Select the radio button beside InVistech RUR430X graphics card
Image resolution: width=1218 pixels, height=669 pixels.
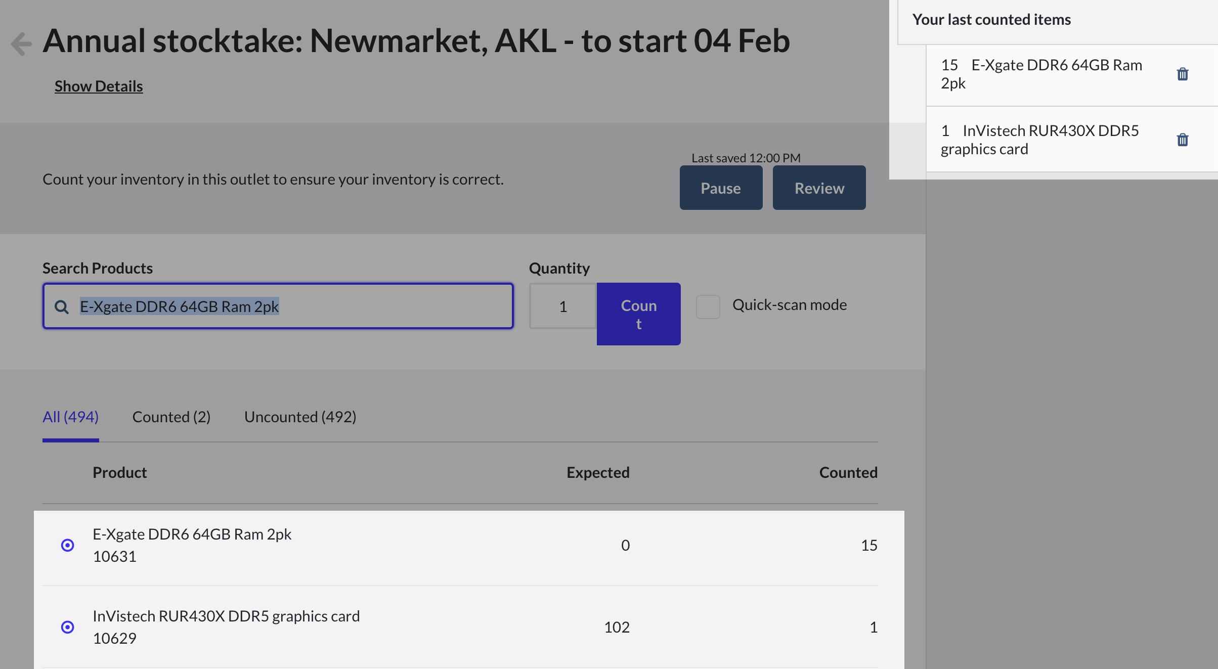point(67,627)
